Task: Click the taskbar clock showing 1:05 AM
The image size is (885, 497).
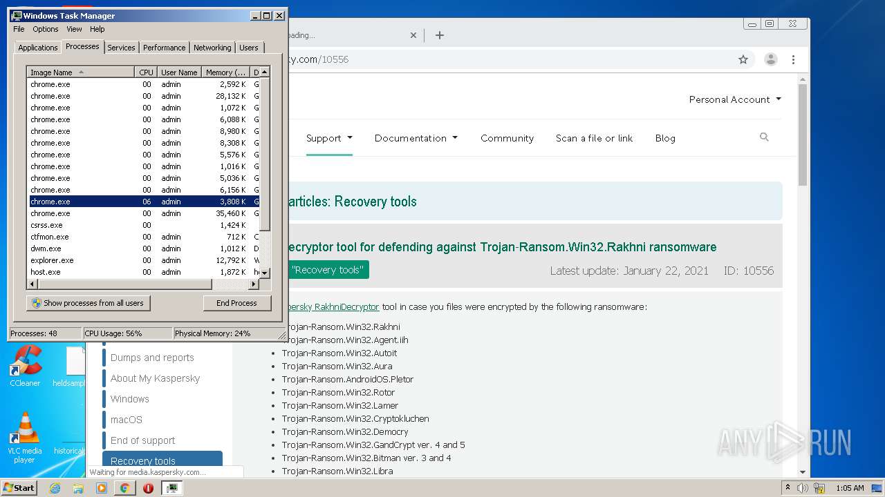Action: 850,488
